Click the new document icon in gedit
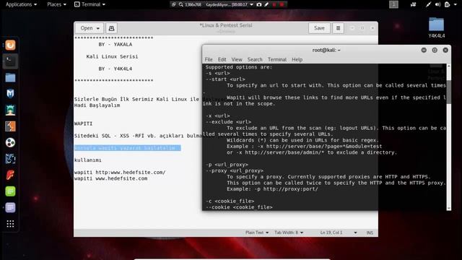 click(x=111, y=28)
